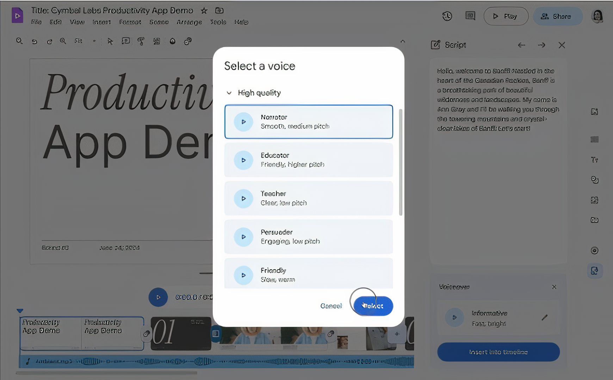Preview the Persuader voice sample
The height and width of the screenshot is (380, 613).
tap(243, 237)
